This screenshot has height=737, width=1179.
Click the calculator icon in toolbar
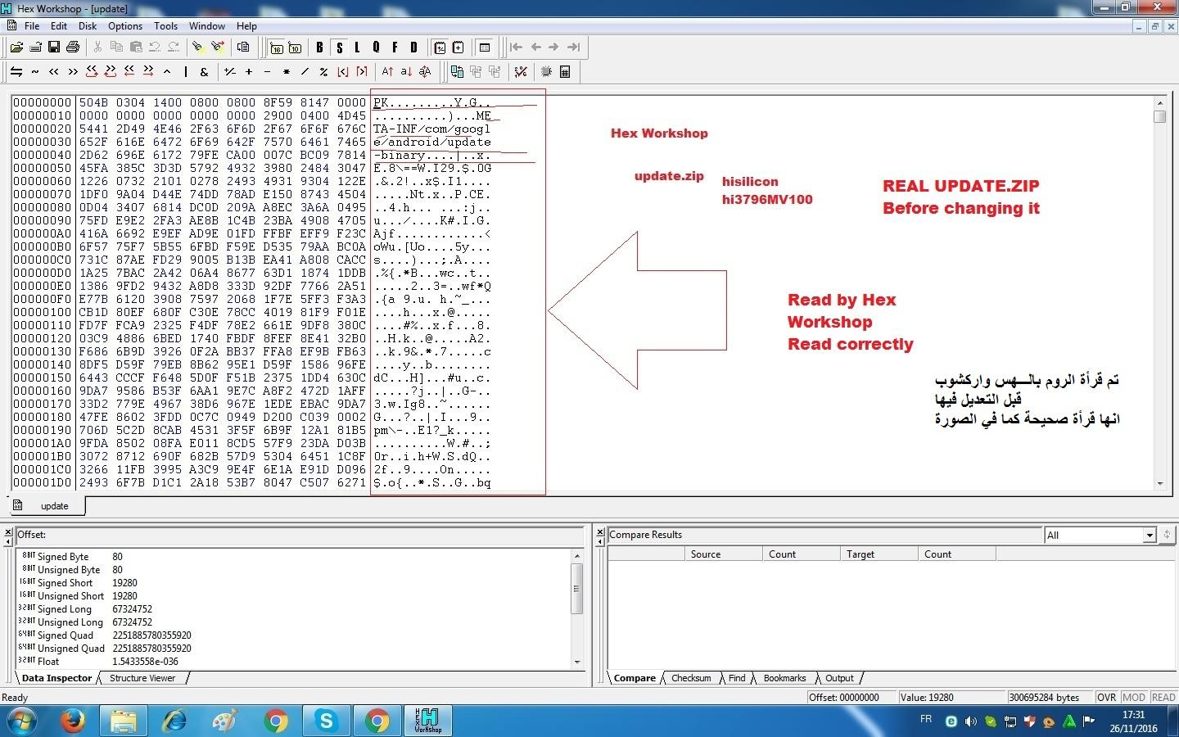(565, 72)
